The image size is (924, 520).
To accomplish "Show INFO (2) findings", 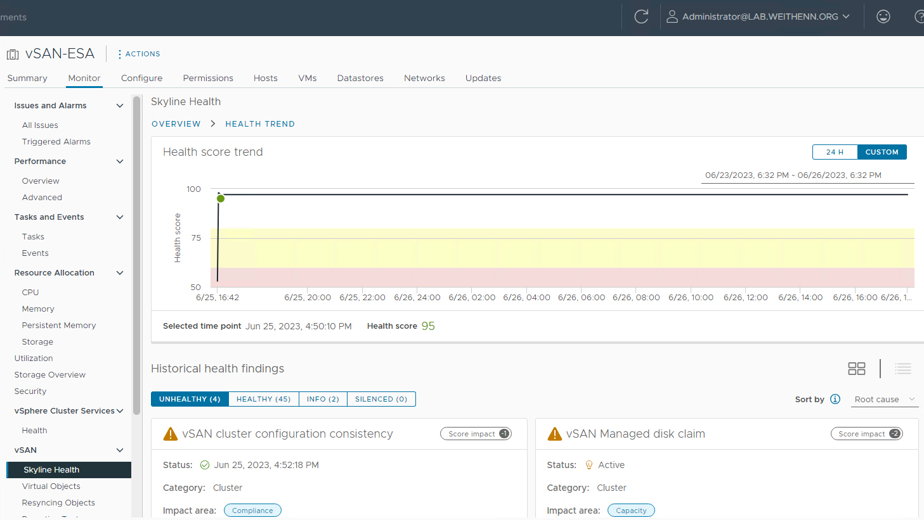I will (323, 399).
